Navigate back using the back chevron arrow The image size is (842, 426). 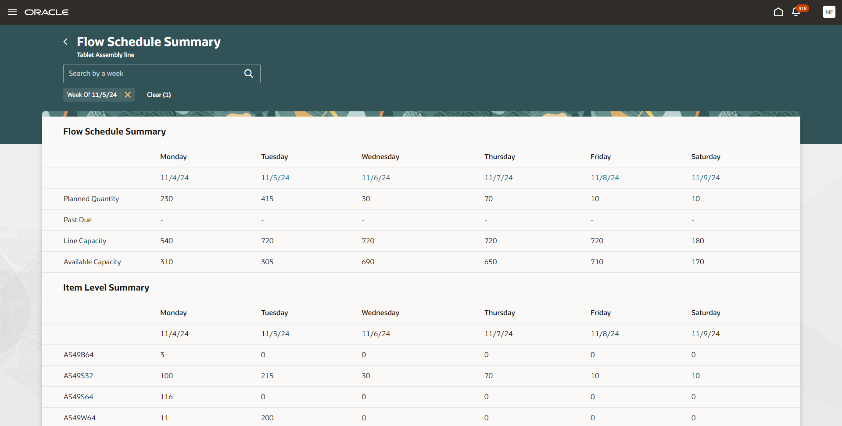coord(65,41)
